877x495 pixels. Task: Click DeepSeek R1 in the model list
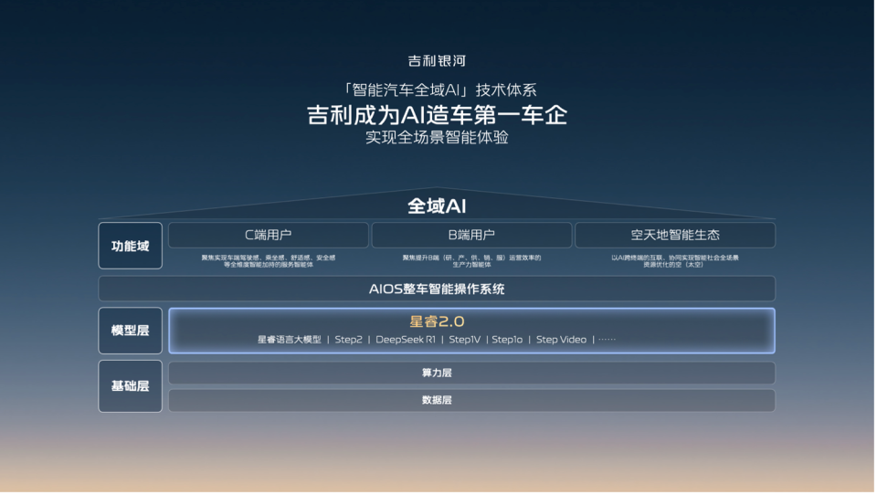click(x=406, y=340)
